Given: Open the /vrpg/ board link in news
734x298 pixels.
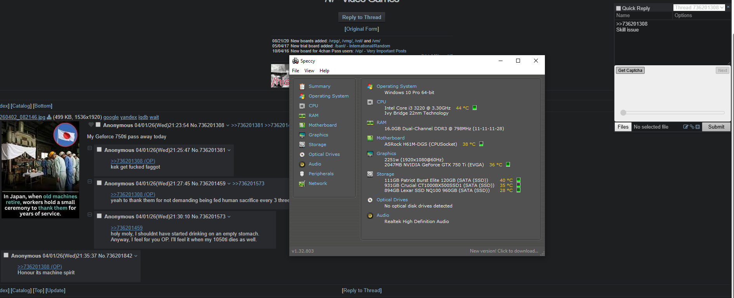Looking at the screenshot, I should (334, 41).
